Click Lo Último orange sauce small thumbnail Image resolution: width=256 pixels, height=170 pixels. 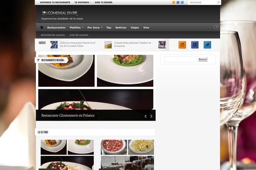coord(54,147)
